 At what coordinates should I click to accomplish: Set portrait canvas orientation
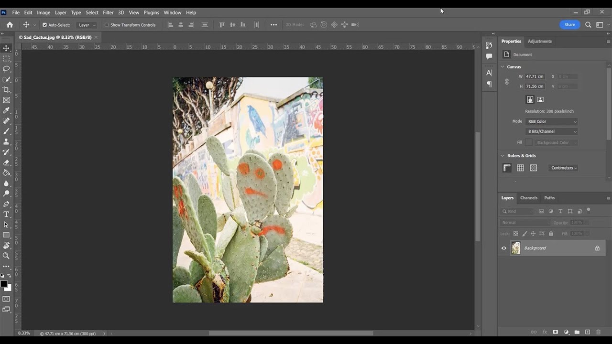coord(530,99)
